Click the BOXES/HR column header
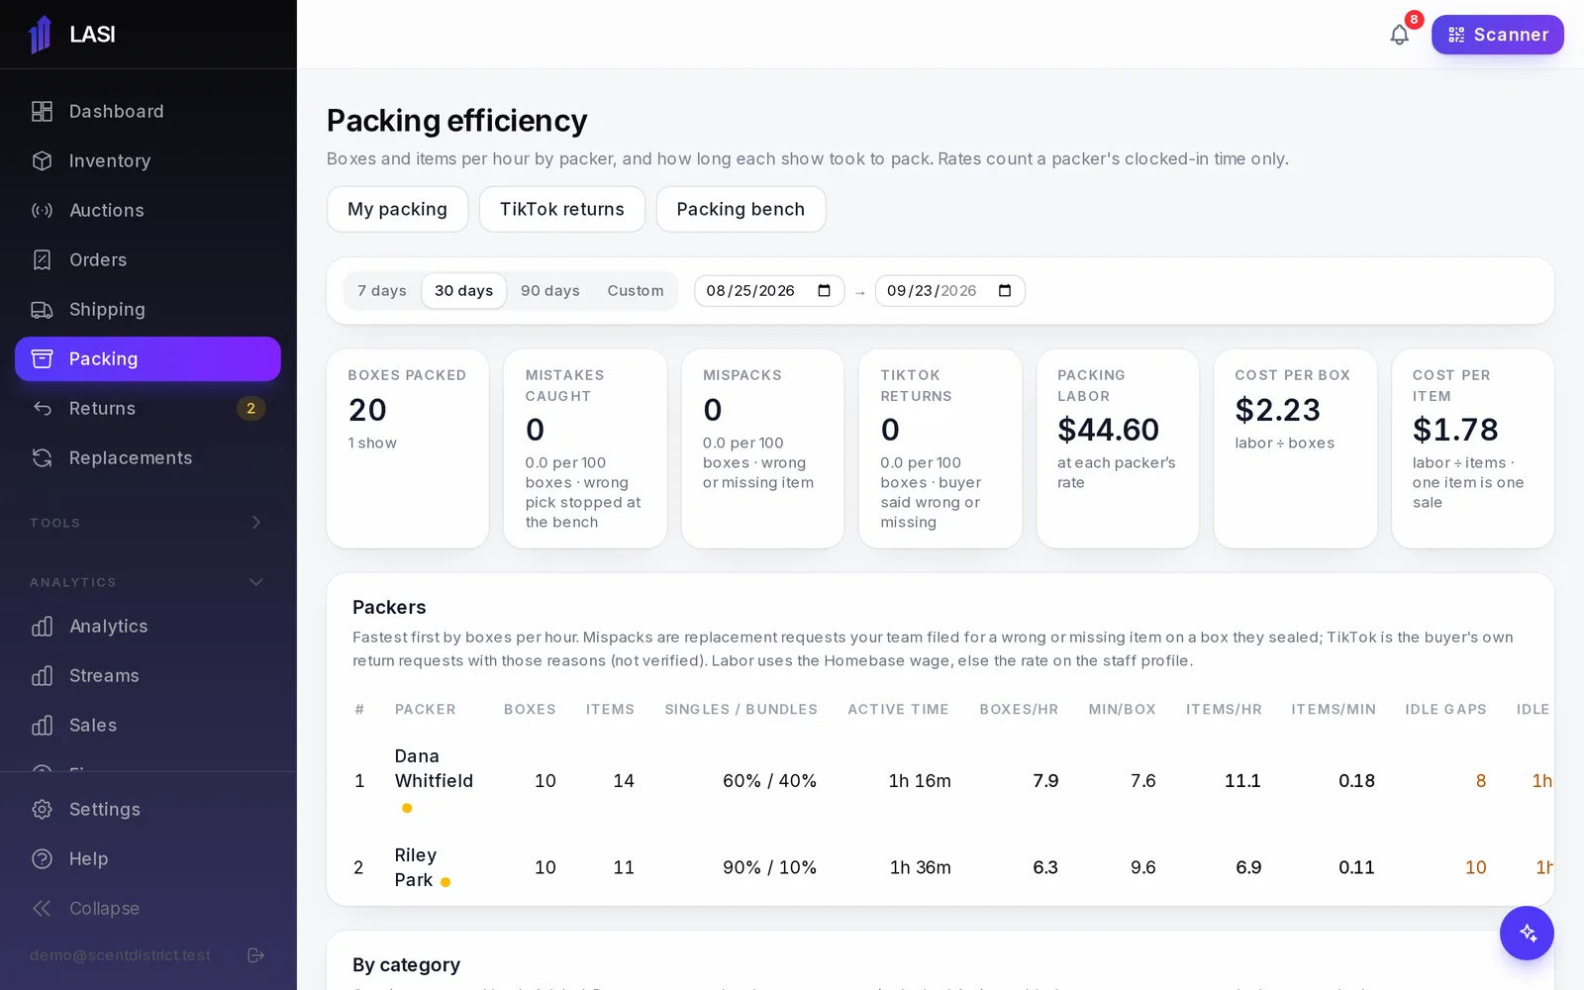The width and height of the screenshot is (1584, 990). [x=1019, y=710]
